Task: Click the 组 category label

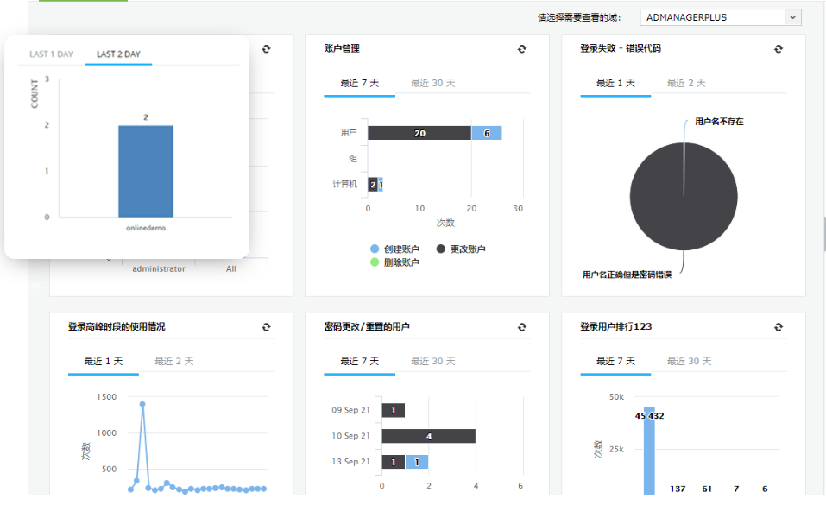Action: 353,158
